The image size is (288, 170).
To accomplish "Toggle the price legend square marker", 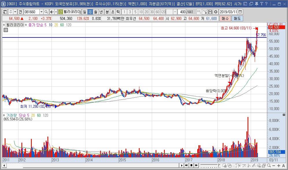I will click(x=4, y=25).
